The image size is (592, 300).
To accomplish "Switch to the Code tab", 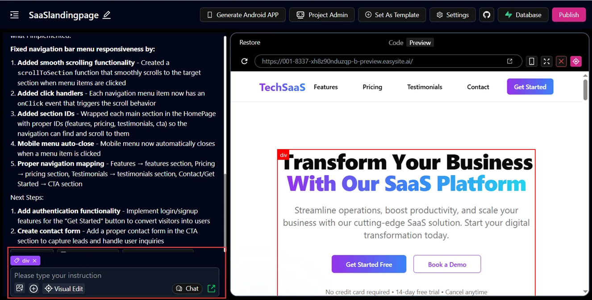I will tap(396, 43).
